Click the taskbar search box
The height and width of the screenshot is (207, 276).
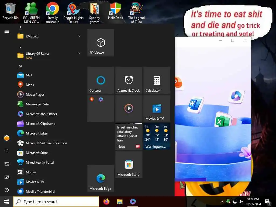coord(56,202)
